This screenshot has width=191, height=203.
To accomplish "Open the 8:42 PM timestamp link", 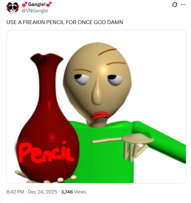I will point(15,192).
